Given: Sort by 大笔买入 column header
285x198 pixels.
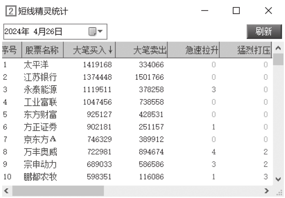Looking at the screenshot, I should click(89, 50).
